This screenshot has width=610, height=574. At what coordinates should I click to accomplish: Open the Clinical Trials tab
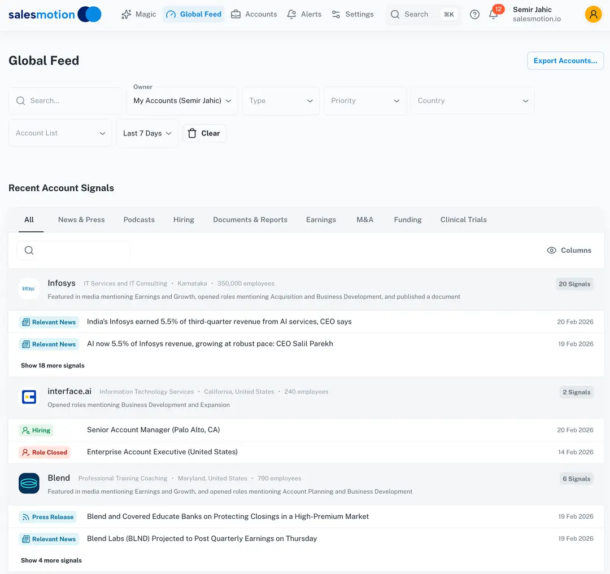(x=463, y=220)
